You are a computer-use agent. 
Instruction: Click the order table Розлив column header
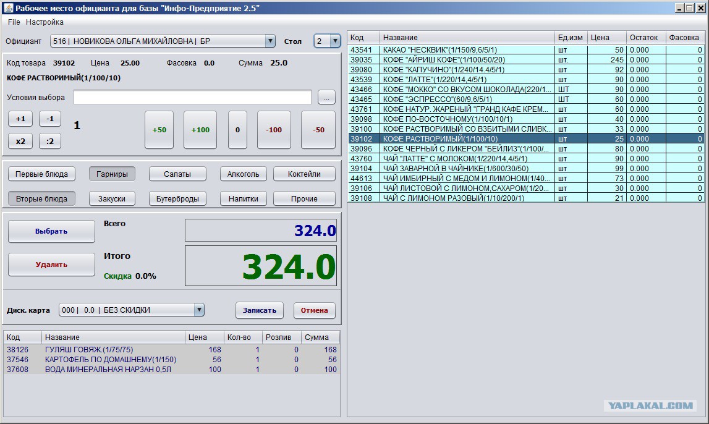(282, 337)
